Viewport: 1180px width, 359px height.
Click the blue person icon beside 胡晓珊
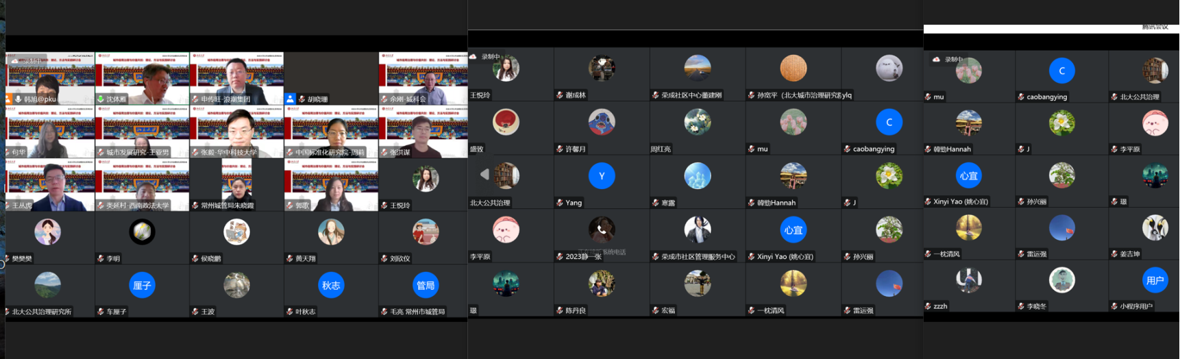pyautogui.click(x=291, y=99)
